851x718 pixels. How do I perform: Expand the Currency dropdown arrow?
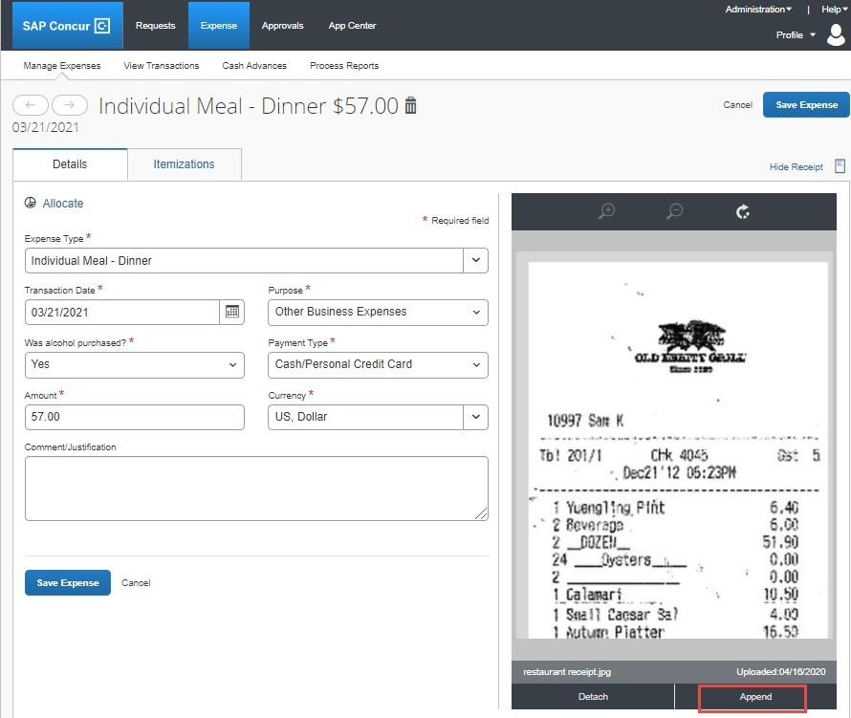pyautogui.click(x=475, y=417)
